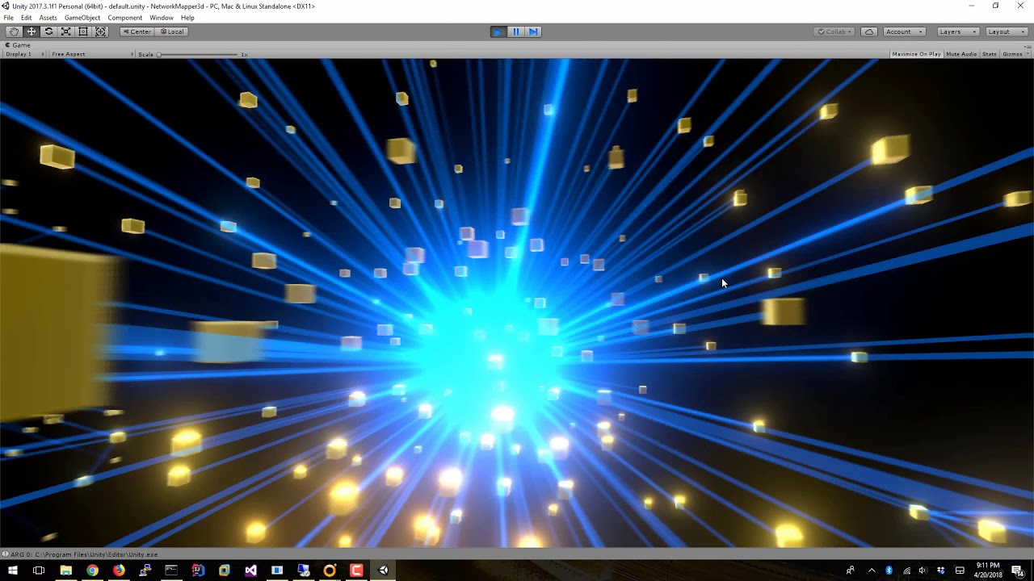
Task: Open the People tray icon
Action: pos(850,571)
